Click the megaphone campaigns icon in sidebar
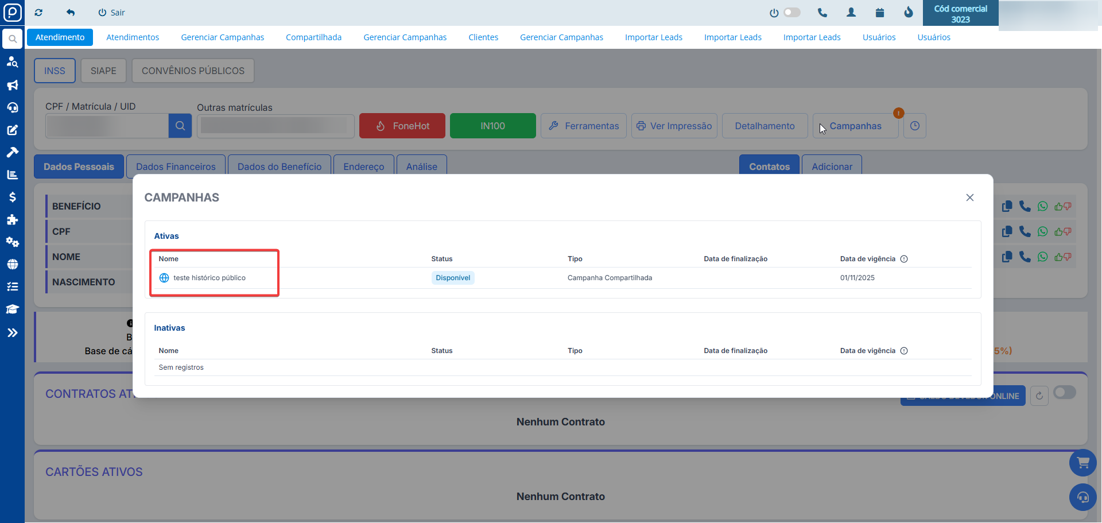The height and width of the screenshot is (523, 1102). coord(12,85)
